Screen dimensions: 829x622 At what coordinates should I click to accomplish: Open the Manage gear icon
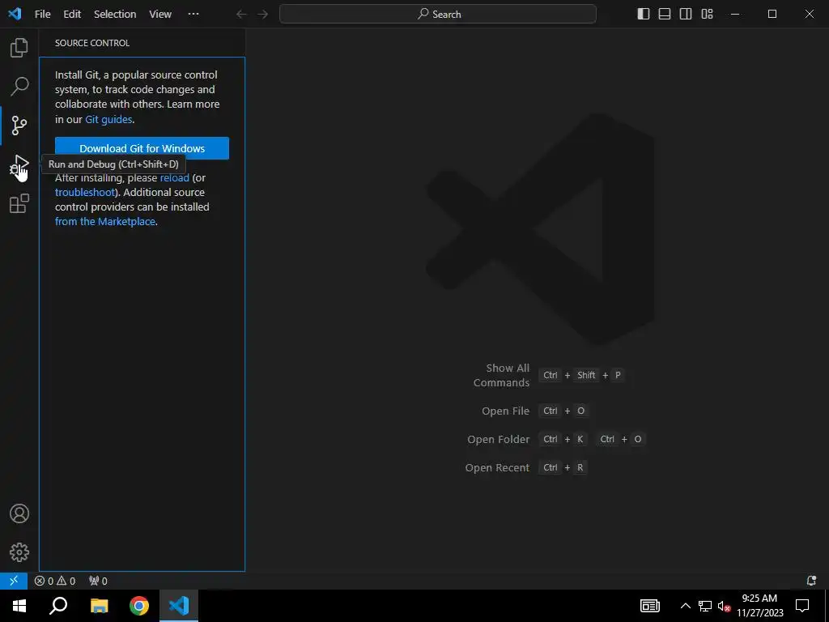[x=19, y=552]
